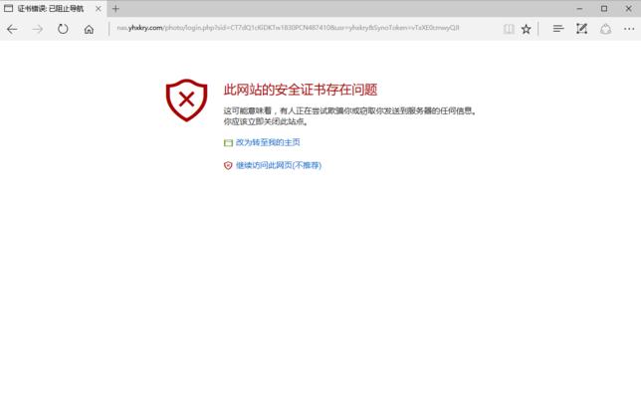Open the share icon in toolbar
Screen dimensions: 641x398
606,29
